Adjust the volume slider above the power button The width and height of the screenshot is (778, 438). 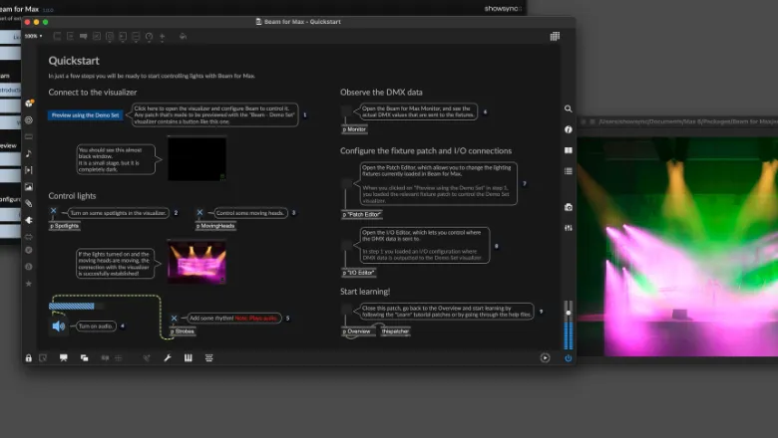click(569, 325)
